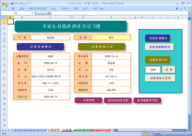192x136 pixels.
Task: Open the 수식 ribbon tab
Action: coord(53,8)
